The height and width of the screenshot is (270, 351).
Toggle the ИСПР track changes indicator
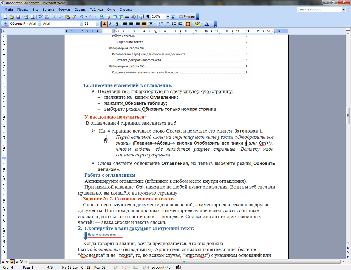pyautogui.click(x=126, y=267)
